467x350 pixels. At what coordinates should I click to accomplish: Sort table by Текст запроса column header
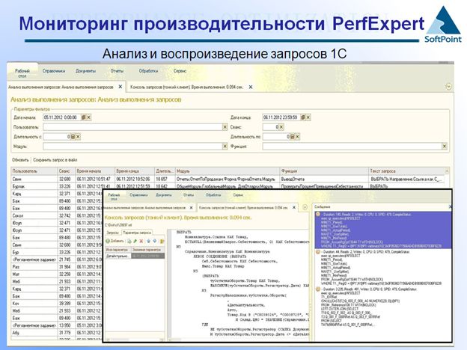pyautogui.click(x=406, y=171)
